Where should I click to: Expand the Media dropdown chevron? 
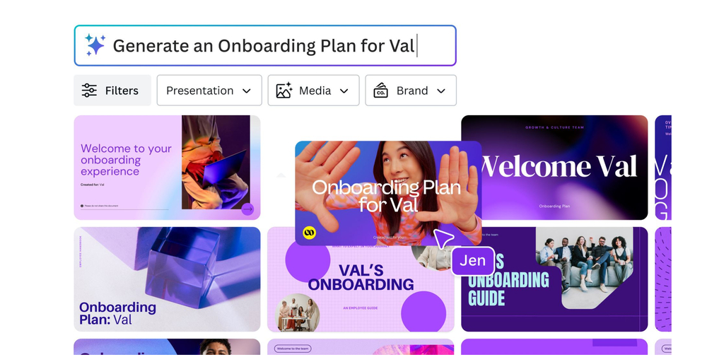click(x=344, y=91)
